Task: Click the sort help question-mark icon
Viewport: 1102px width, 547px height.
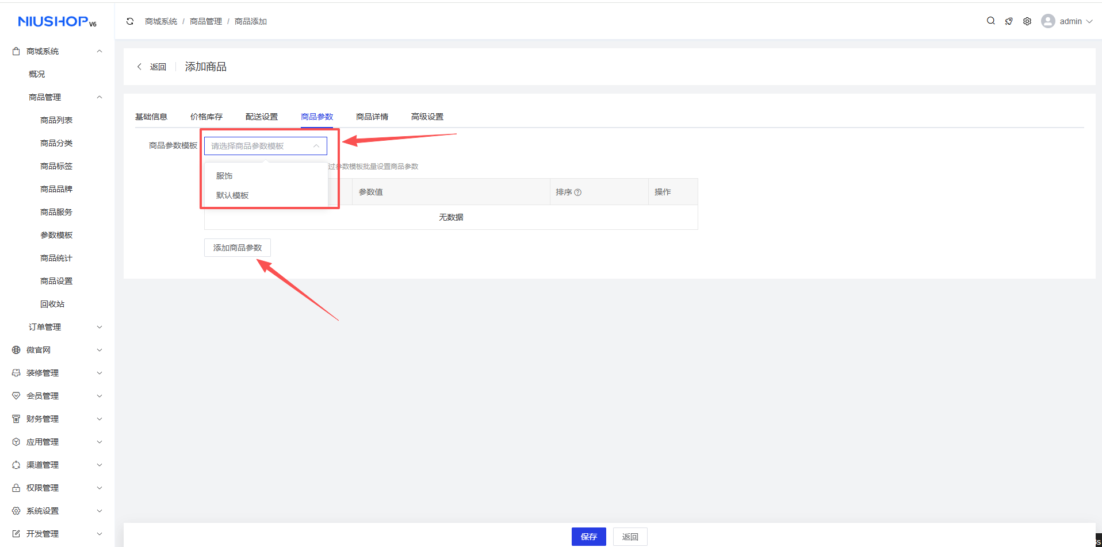Action: tap(578, 192)
